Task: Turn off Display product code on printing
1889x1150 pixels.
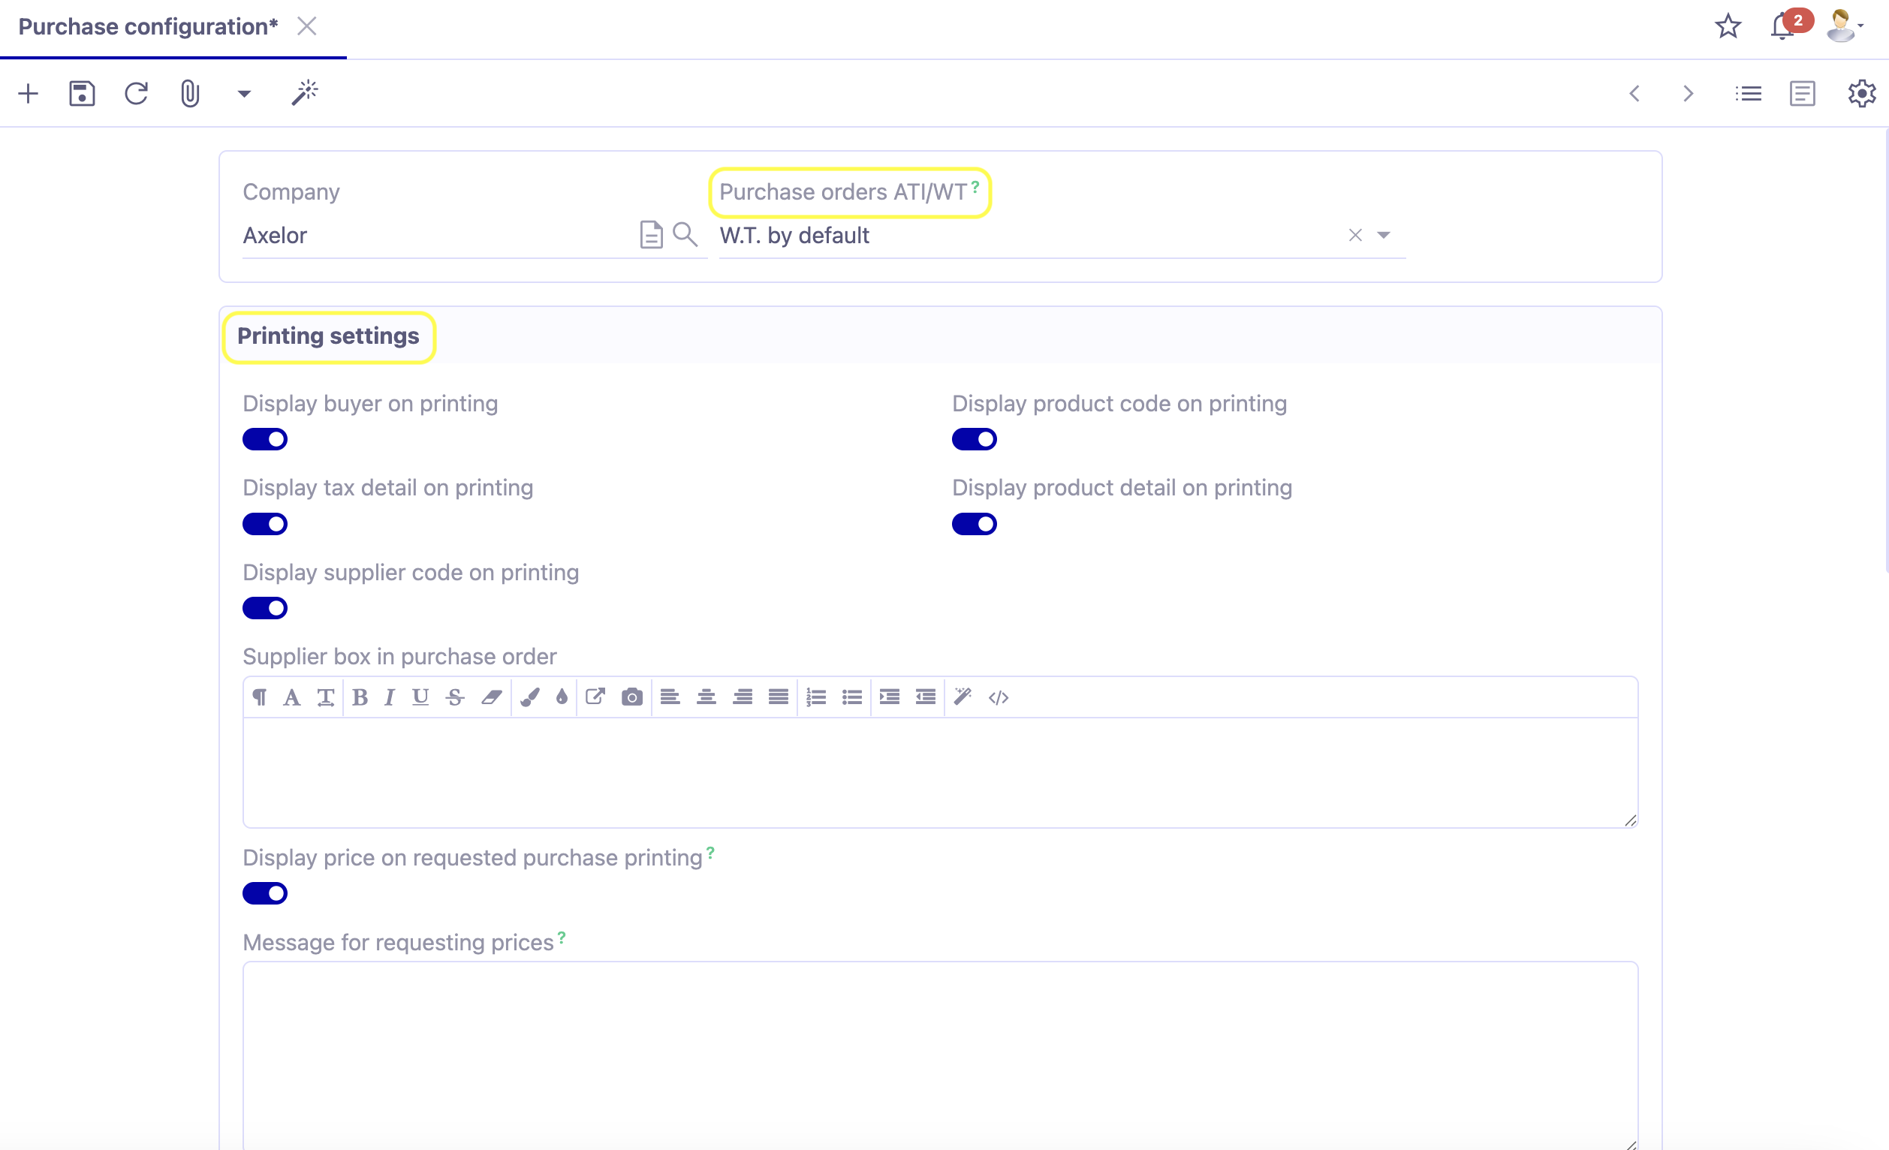Action: [x=975, y=438]
